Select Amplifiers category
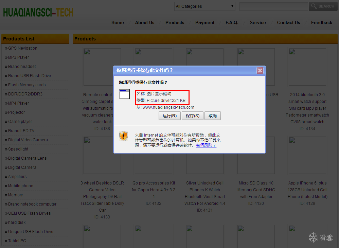Image resolution: width=339 pixels, height=248 pixels. click(x=17, y=176)
